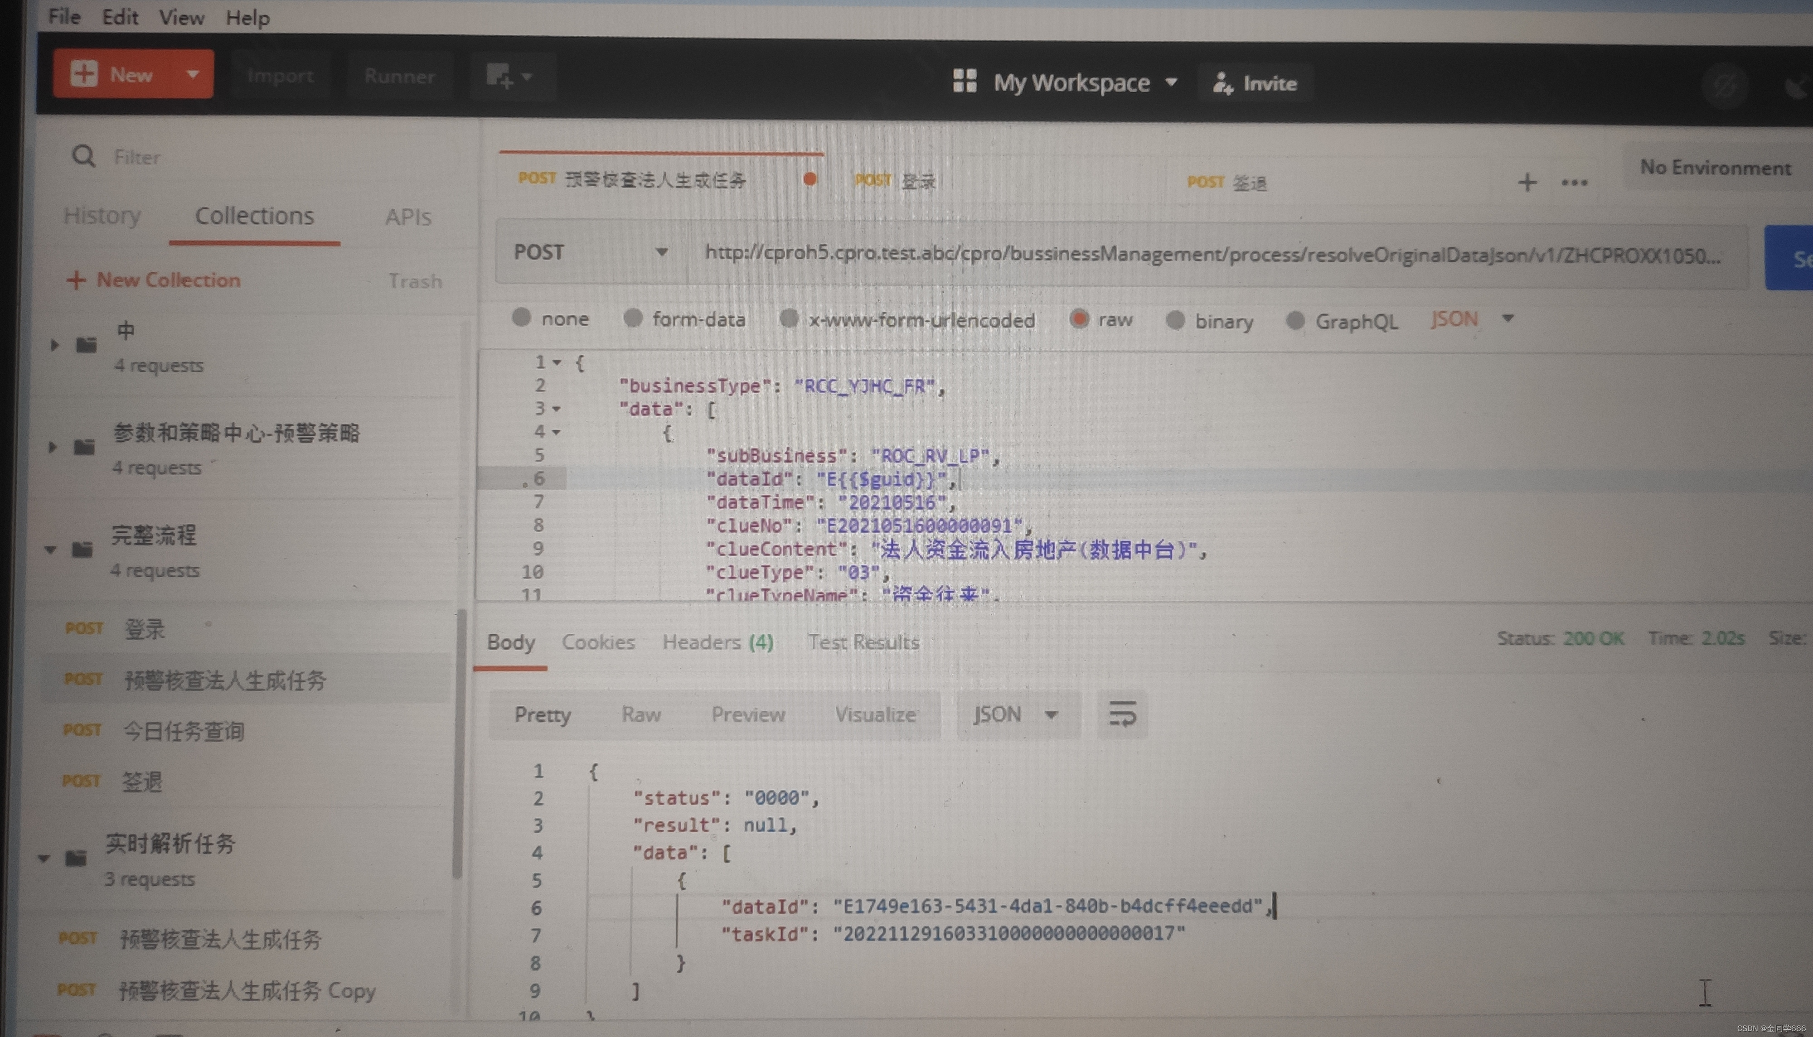
Task: Select the raw body radio button
Action: pyautogui.click(x=1079, y=319)
